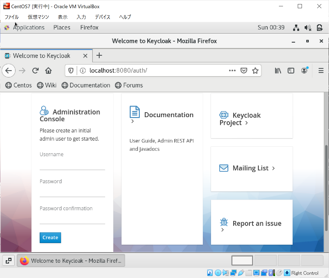
Task: Click VirtualBox display status icon
Action: pos(256,273)
